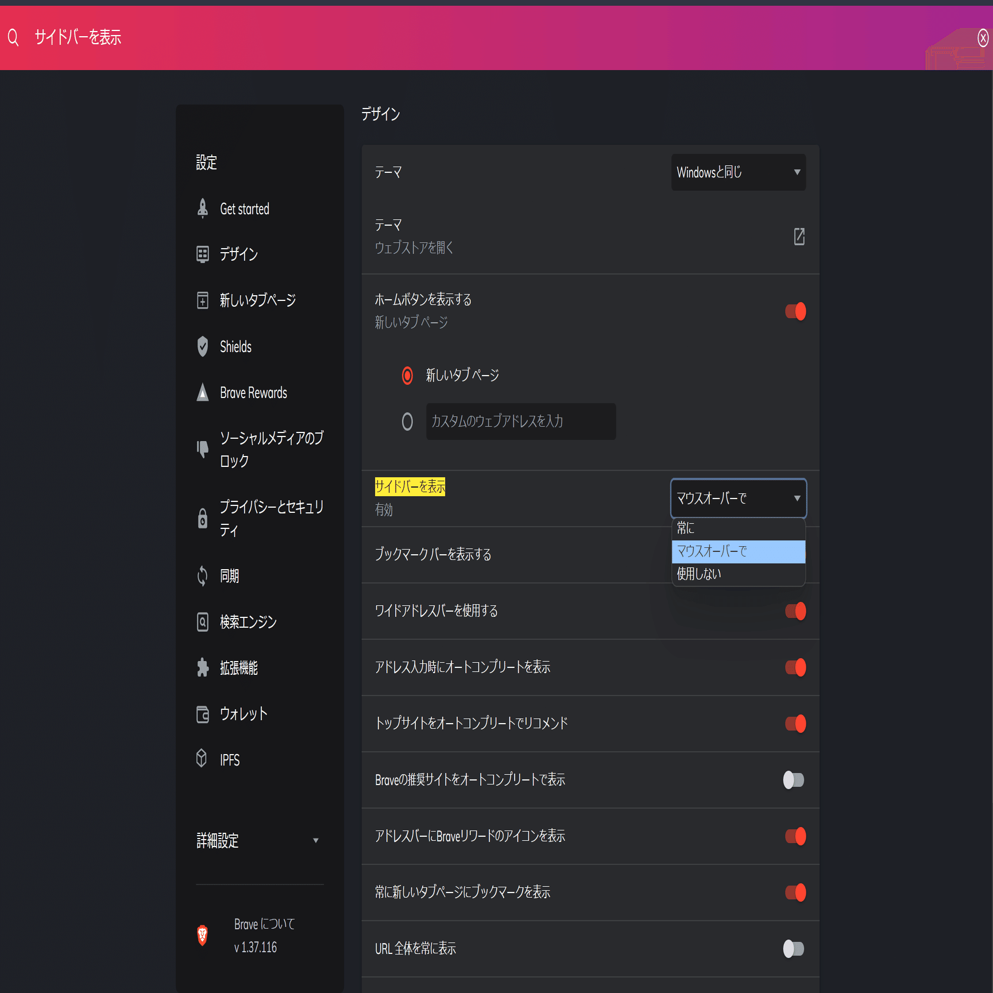
Task: Click the デザイン sidebar icon
Action: tap(203, 254)
